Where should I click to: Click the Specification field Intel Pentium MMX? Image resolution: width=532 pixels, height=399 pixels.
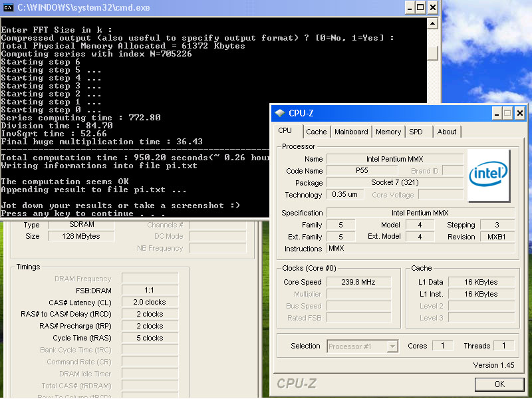(420, 213)
